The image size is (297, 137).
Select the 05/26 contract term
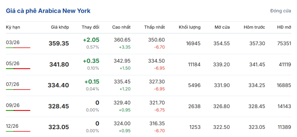click(12, 63)
